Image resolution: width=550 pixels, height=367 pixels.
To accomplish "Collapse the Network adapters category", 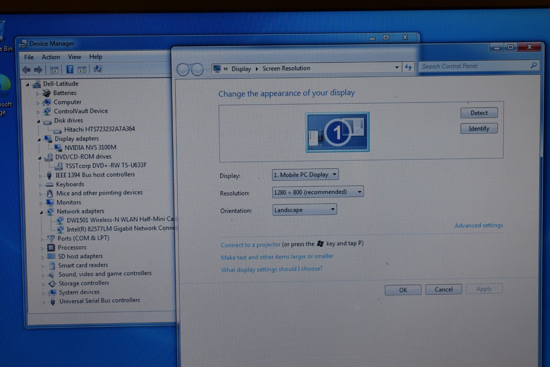I will coord(41,212).
